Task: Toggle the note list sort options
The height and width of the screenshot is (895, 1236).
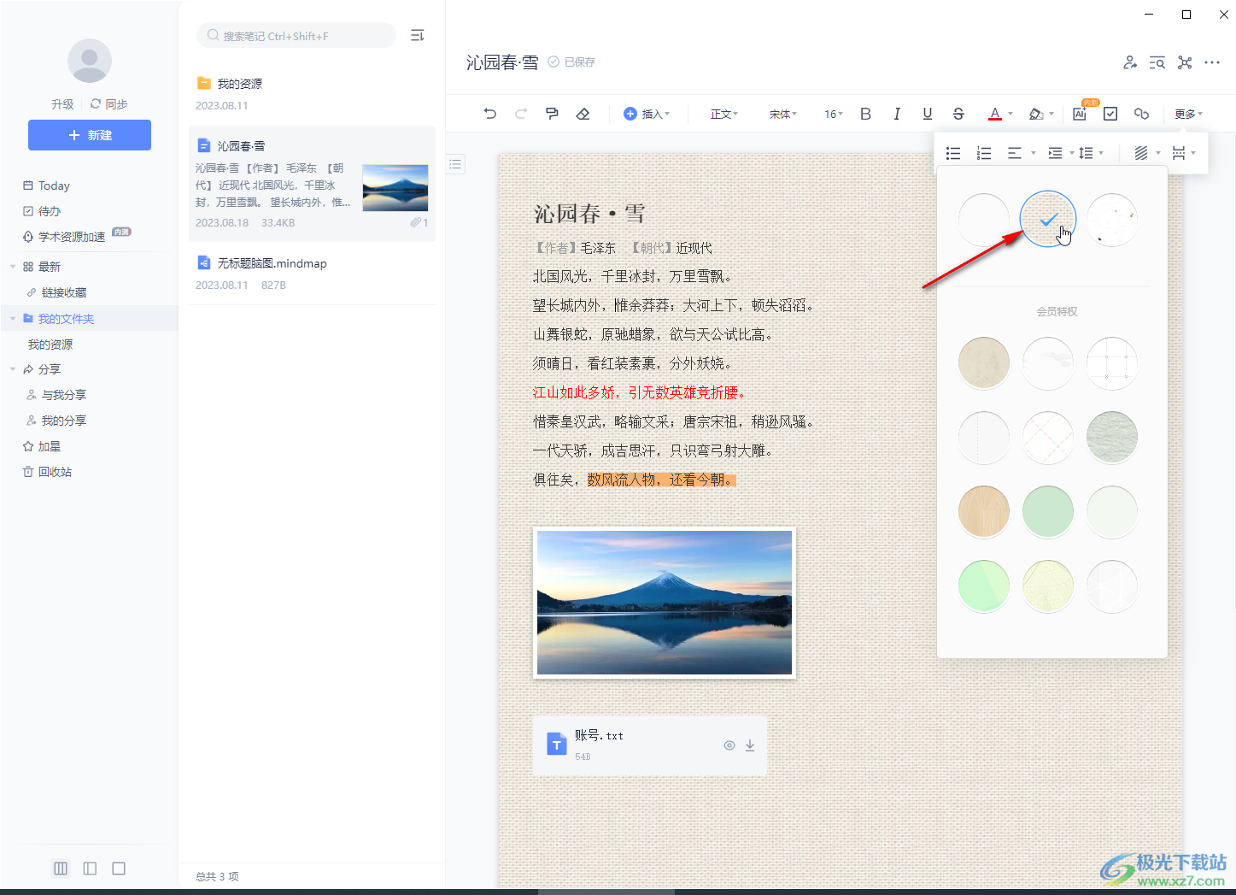Action: coord(418,35)
